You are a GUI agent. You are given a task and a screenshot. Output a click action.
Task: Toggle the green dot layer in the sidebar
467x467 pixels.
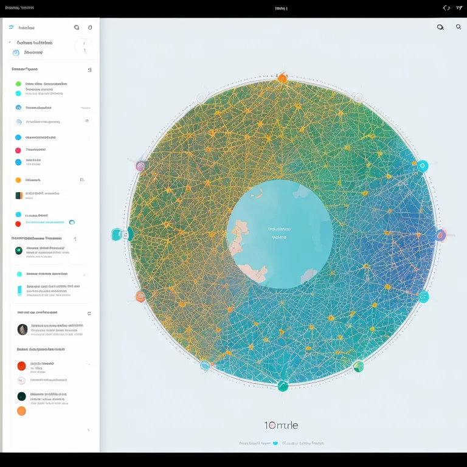pos(18,84)
